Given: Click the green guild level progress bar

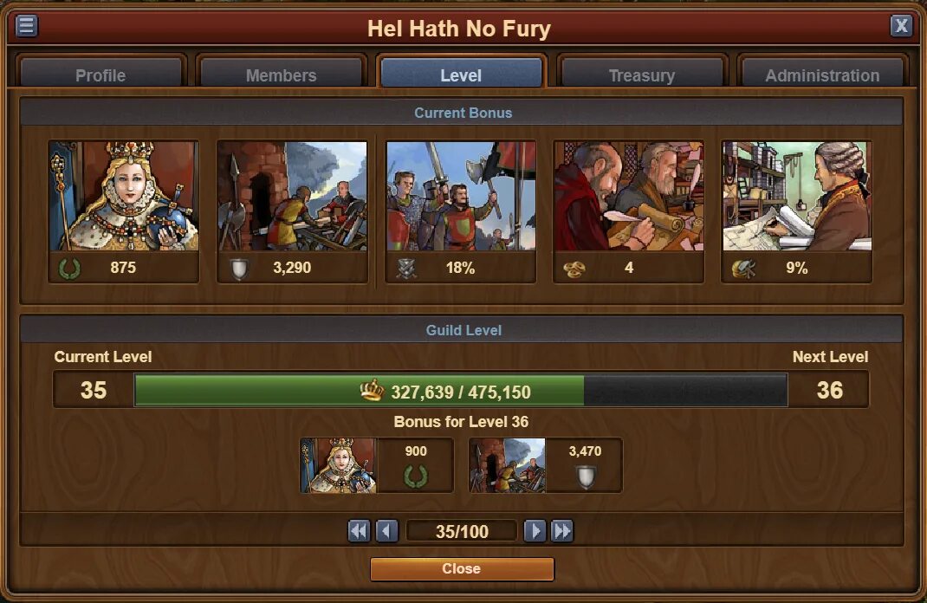Looking at the screenshot, I should click(x=461, y=390).
